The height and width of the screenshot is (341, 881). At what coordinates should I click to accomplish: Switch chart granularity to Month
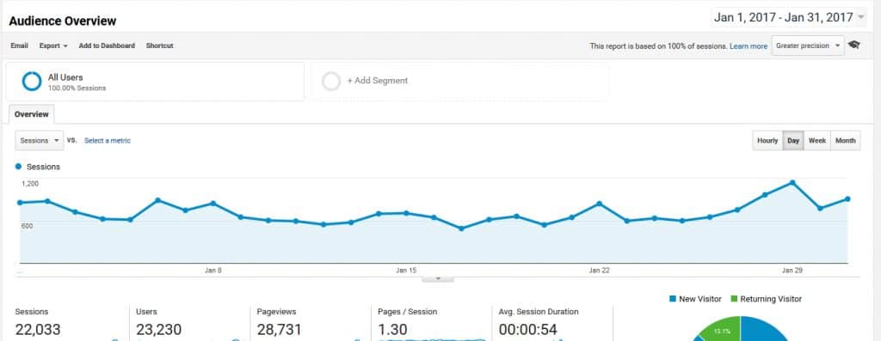pos(845,141)
